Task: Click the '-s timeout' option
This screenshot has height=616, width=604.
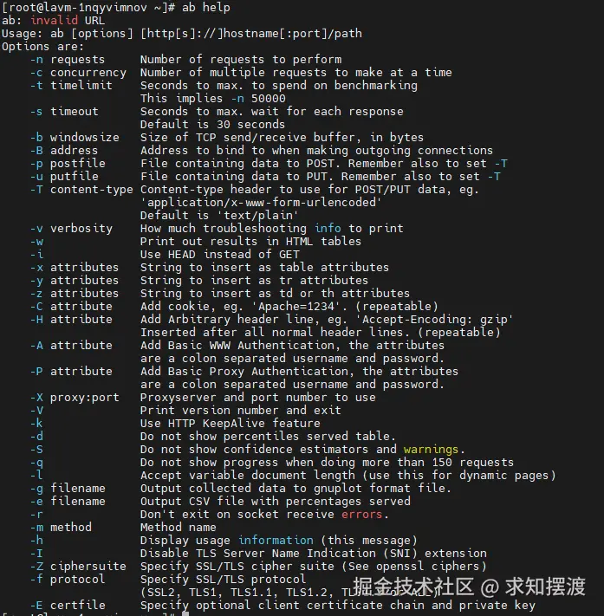Action: coord(64,111)
